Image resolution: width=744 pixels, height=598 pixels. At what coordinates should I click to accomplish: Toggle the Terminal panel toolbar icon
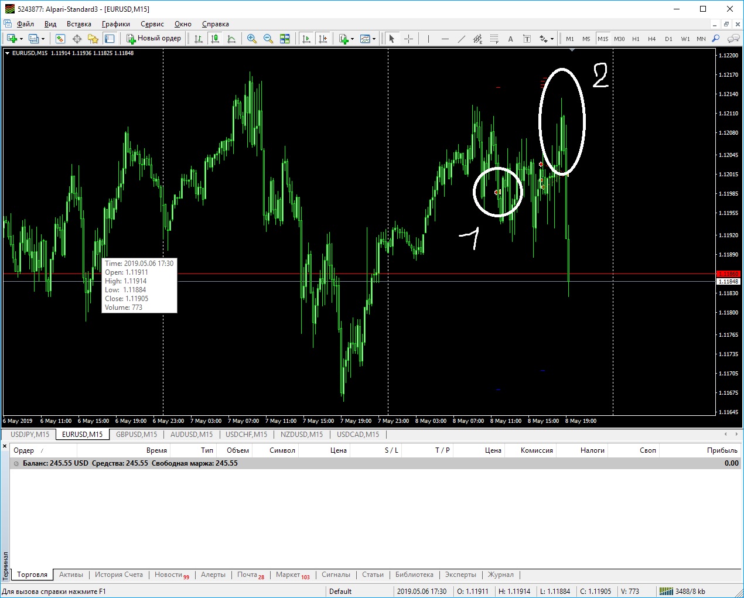pos(110,39)
